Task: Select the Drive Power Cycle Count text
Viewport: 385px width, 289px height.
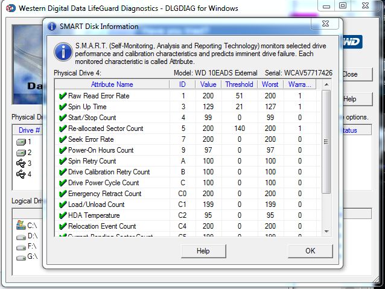Action: 104,182
